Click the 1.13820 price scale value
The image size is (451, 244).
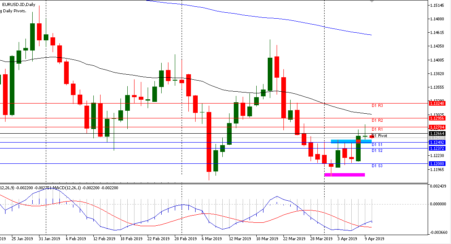437,74
